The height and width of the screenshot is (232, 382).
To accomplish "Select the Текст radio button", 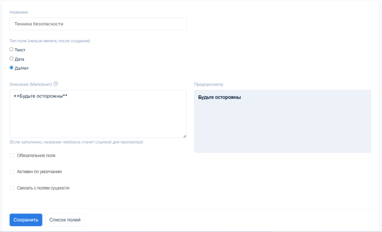I will [x=12, y=49].
